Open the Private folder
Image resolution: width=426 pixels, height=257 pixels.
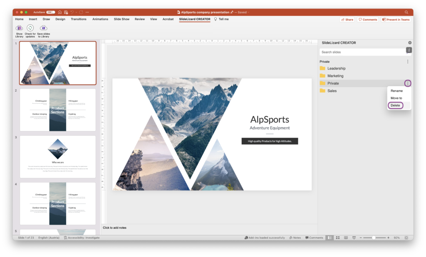point(333,84)
